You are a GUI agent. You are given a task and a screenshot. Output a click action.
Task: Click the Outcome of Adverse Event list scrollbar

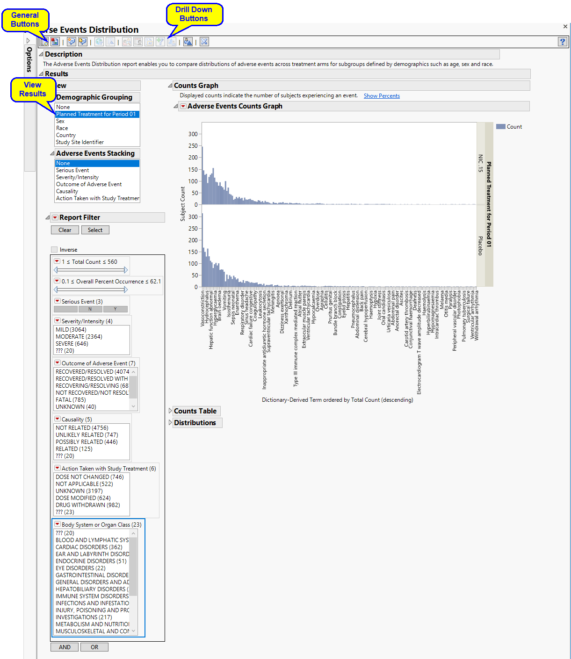[x=133, y=389]
